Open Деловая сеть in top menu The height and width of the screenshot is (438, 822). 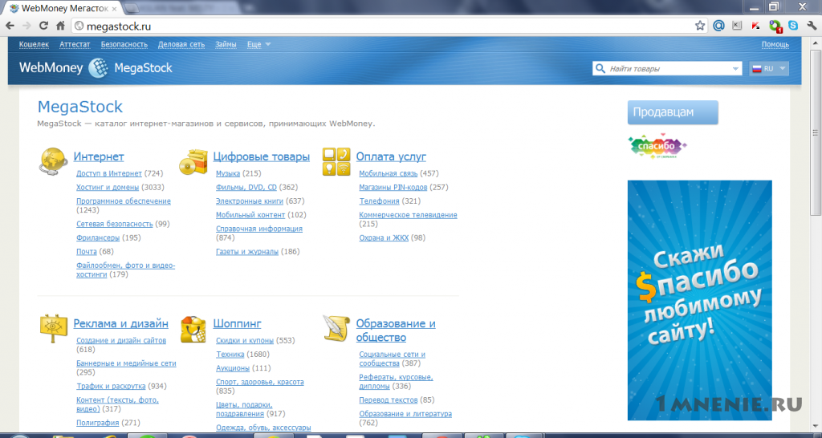(181, 45)
